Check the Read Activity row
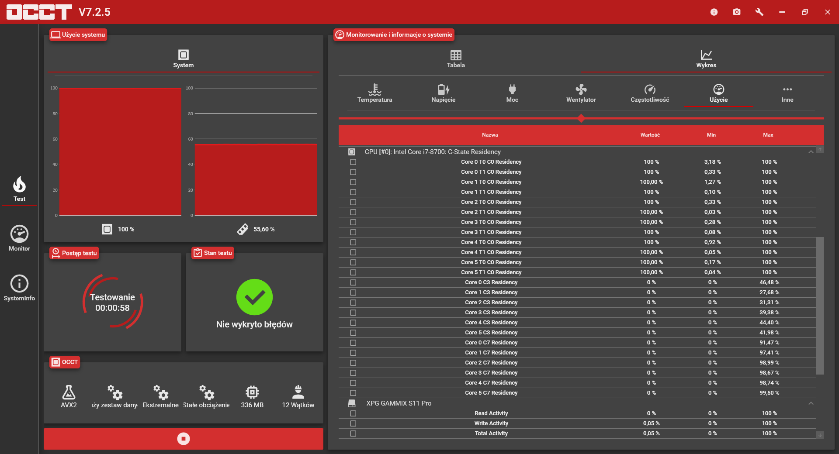This screenshot has height=454, width=839. click(353, 413)
